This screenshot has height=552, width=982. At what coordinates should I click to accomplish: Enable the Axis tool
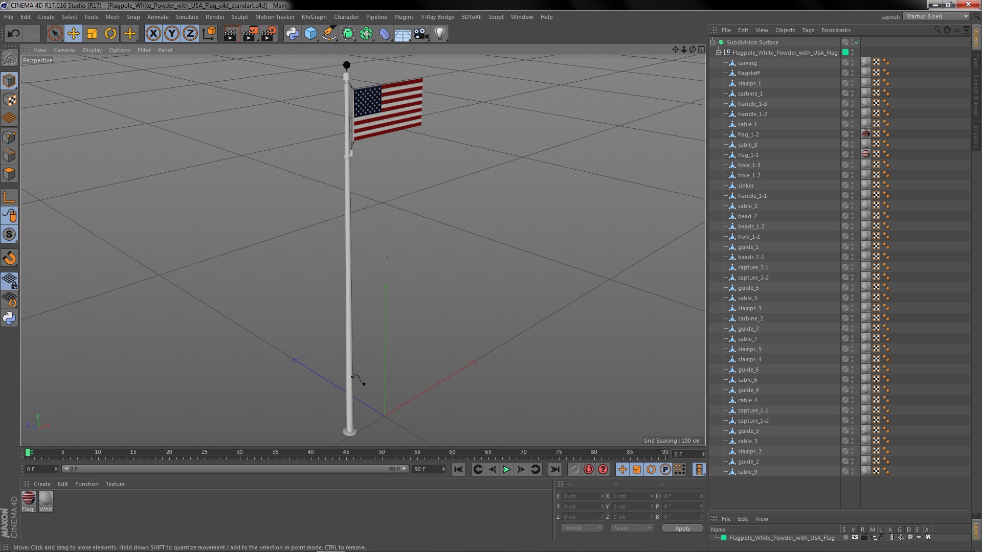[x=9, y=197]
